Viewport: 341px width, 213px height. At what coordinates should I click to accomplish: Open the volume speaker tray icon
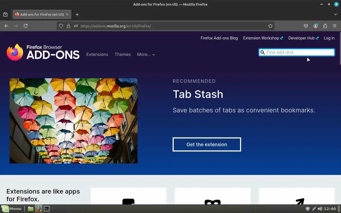320,209
